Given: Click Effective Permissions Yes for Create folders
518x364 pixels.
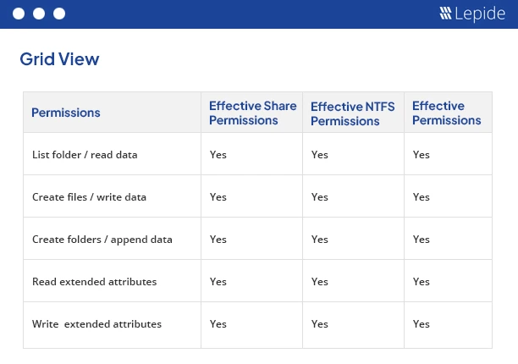Looking at the screenshot, I should (421, 240).
